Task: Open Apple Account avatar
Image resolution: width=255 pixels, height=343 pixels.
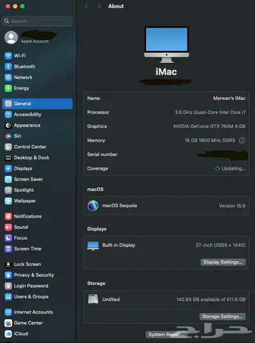Action: [x=11, y=38]
